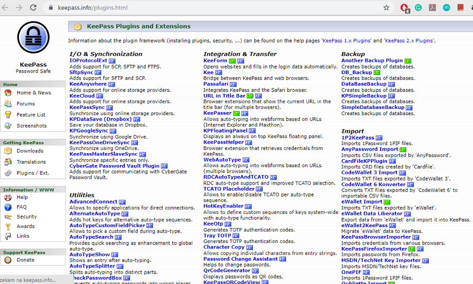Click the KeePass lock logo

33,37
